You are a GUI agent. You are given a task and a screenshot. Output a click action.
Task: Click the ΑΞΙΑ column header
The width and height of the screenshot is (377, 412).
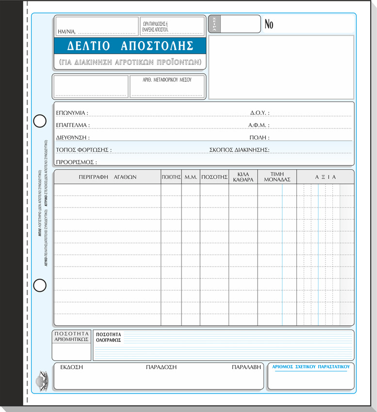click(x=325, y=177)
